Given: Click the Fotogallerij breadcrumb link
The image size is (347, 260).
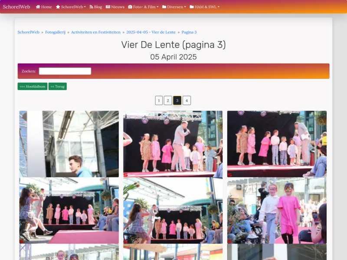Looking at the screenshot, I should coord(56,32).
